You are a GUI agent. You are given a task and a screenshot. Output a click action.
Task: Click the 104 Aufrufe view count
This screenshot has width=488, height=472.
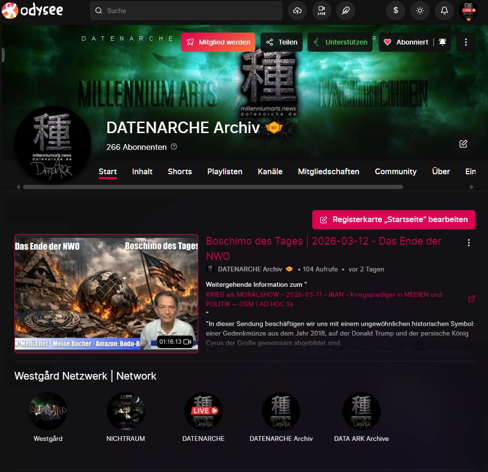pyautogui.click(x=320, y=269)
